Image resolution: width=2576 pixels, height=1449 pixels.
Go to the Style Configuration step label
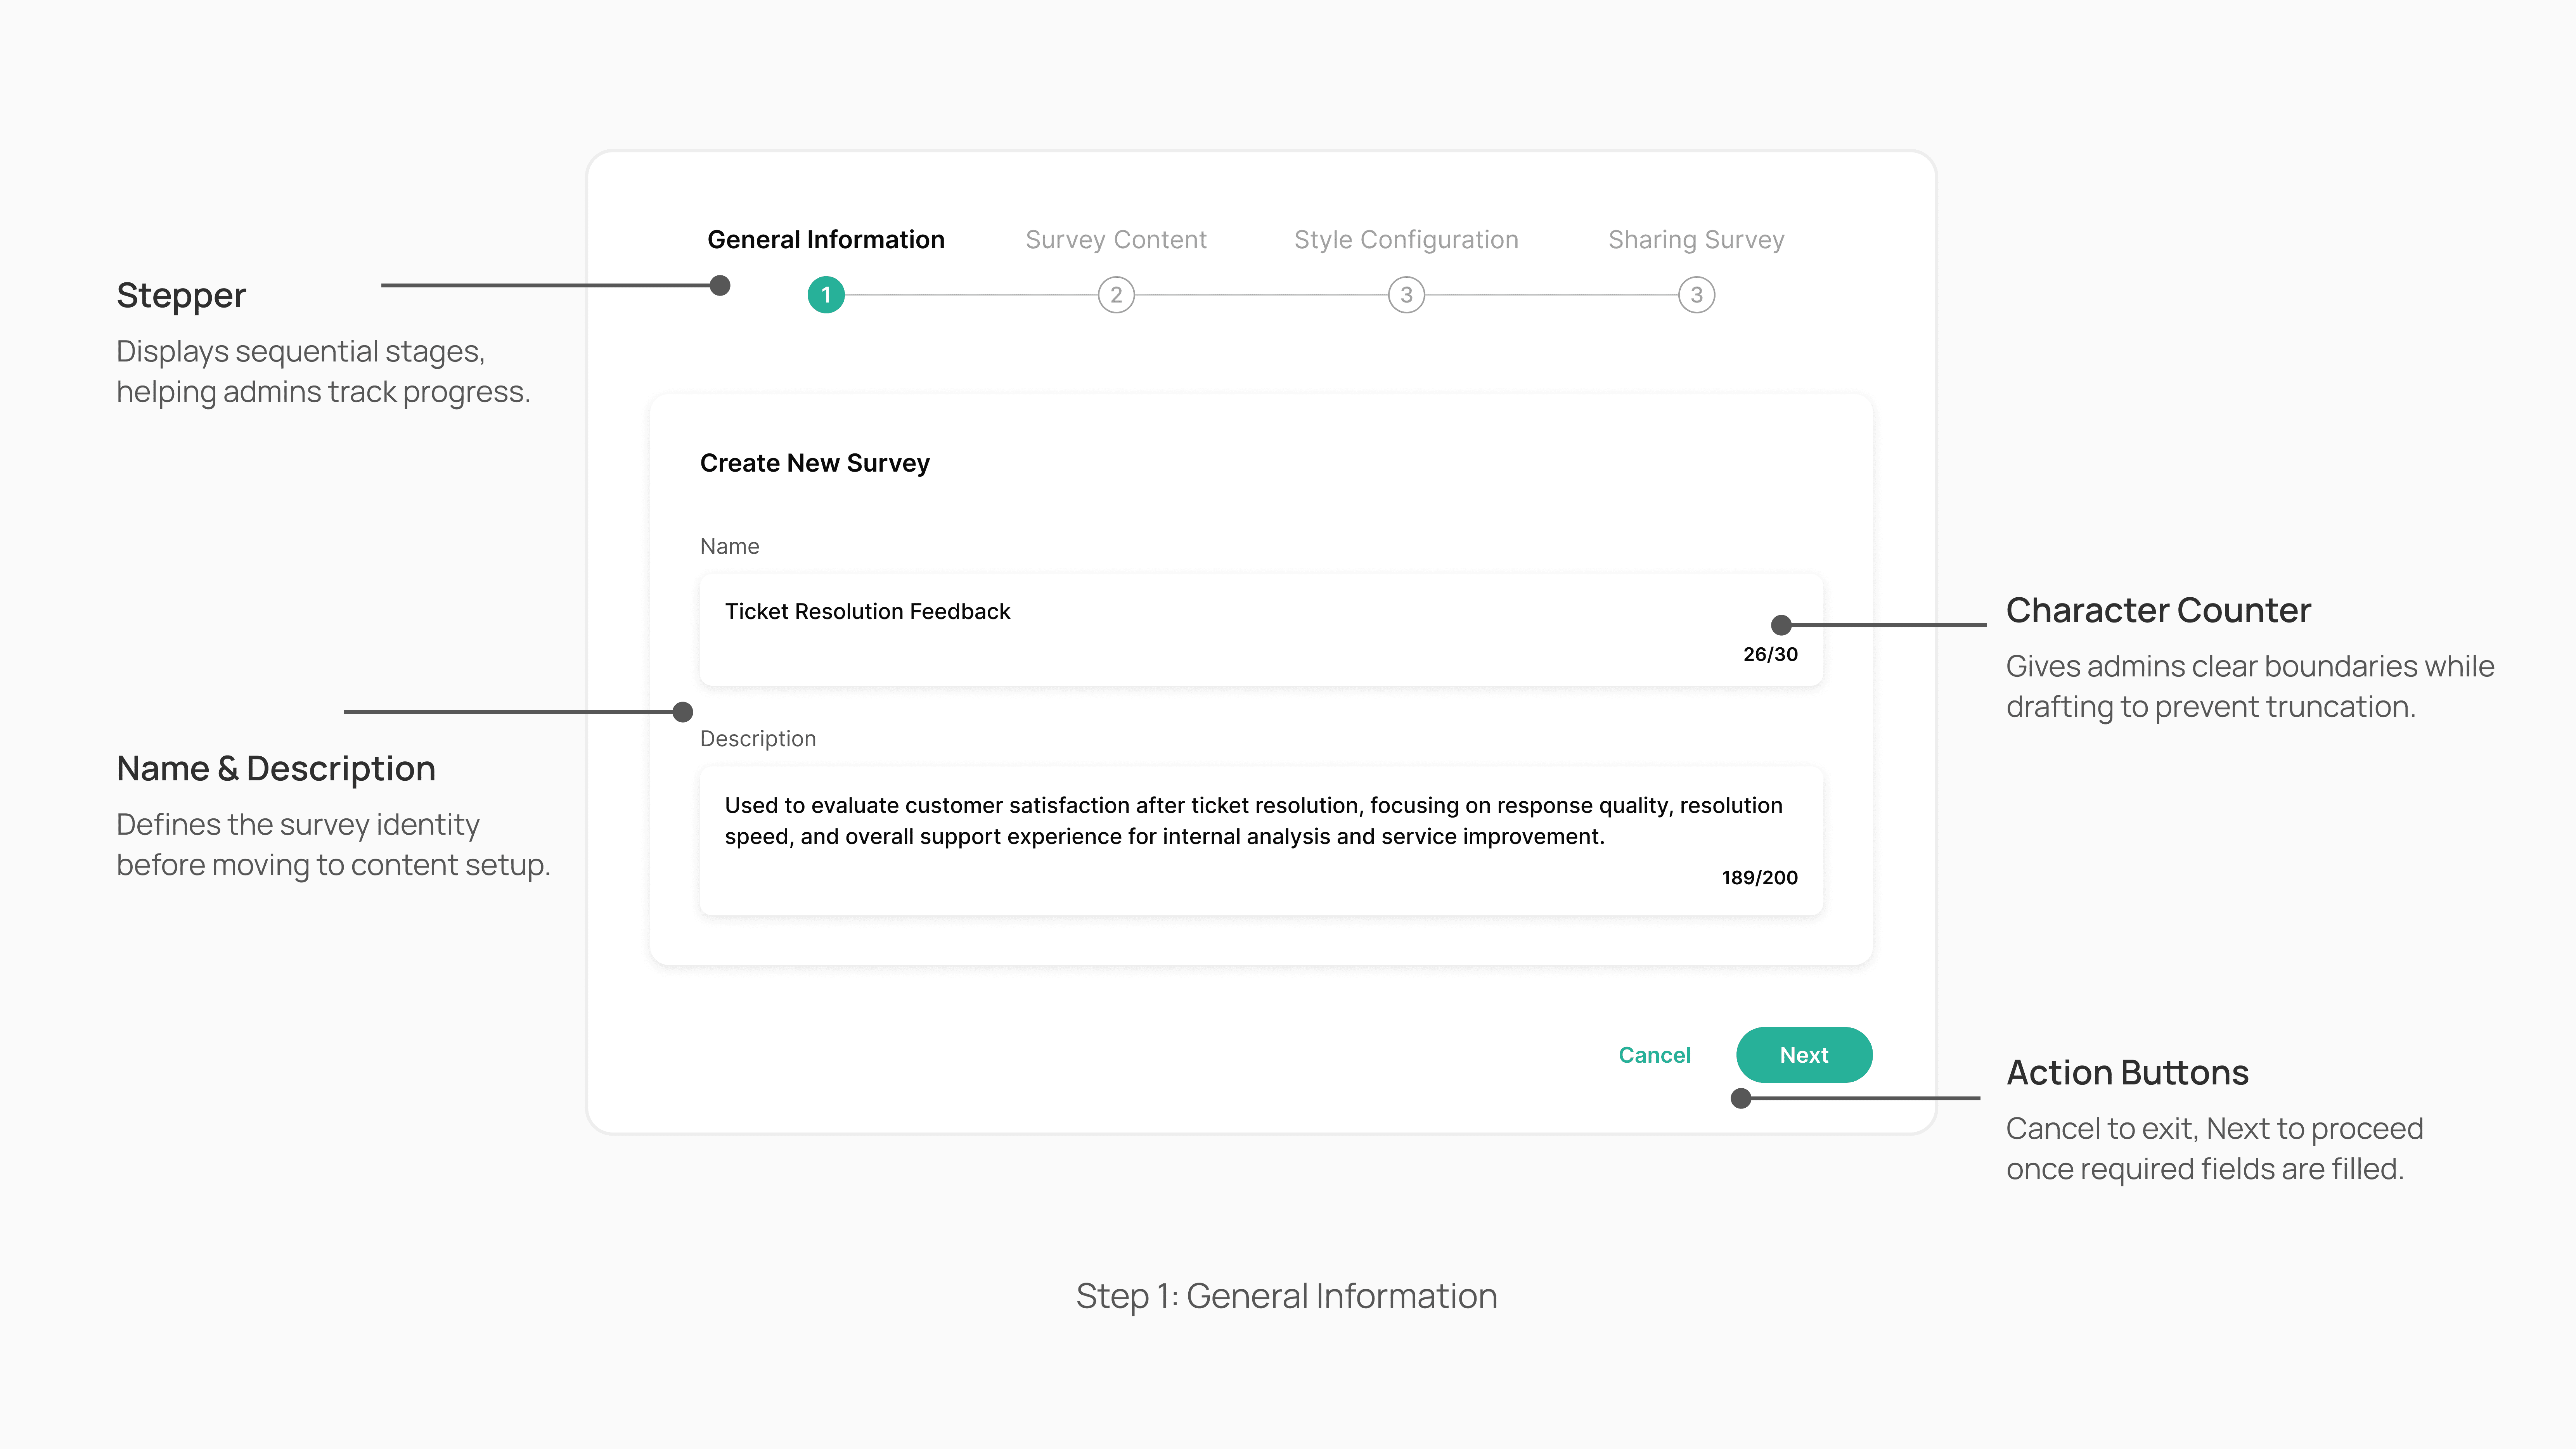[x=1406, y=240]
